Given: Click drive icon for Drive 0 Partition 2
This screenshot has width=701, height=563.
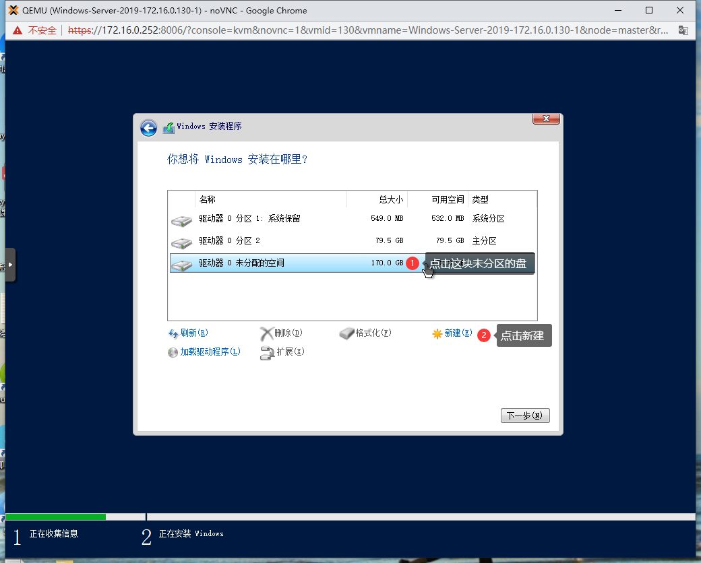Looking at the screenshot, I should click(x=181, y=243).
